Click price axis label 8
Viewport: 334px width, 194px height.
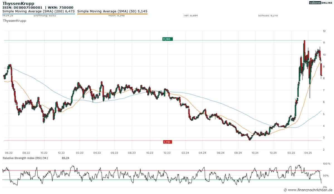(x=323, y=78)
